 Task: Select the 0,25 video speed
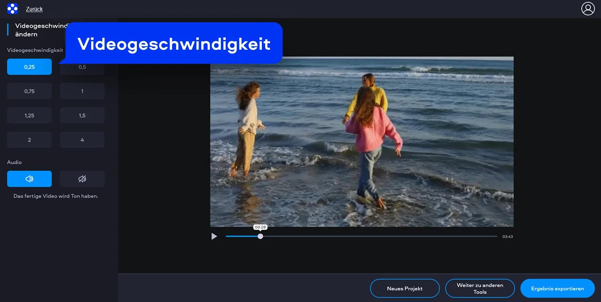tap(29, 67)
